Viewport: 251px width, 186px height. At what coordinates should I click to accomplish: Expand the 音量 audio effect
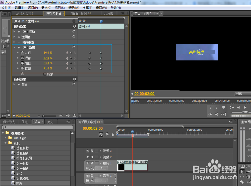pyautogui.click(x=14, y=84)
